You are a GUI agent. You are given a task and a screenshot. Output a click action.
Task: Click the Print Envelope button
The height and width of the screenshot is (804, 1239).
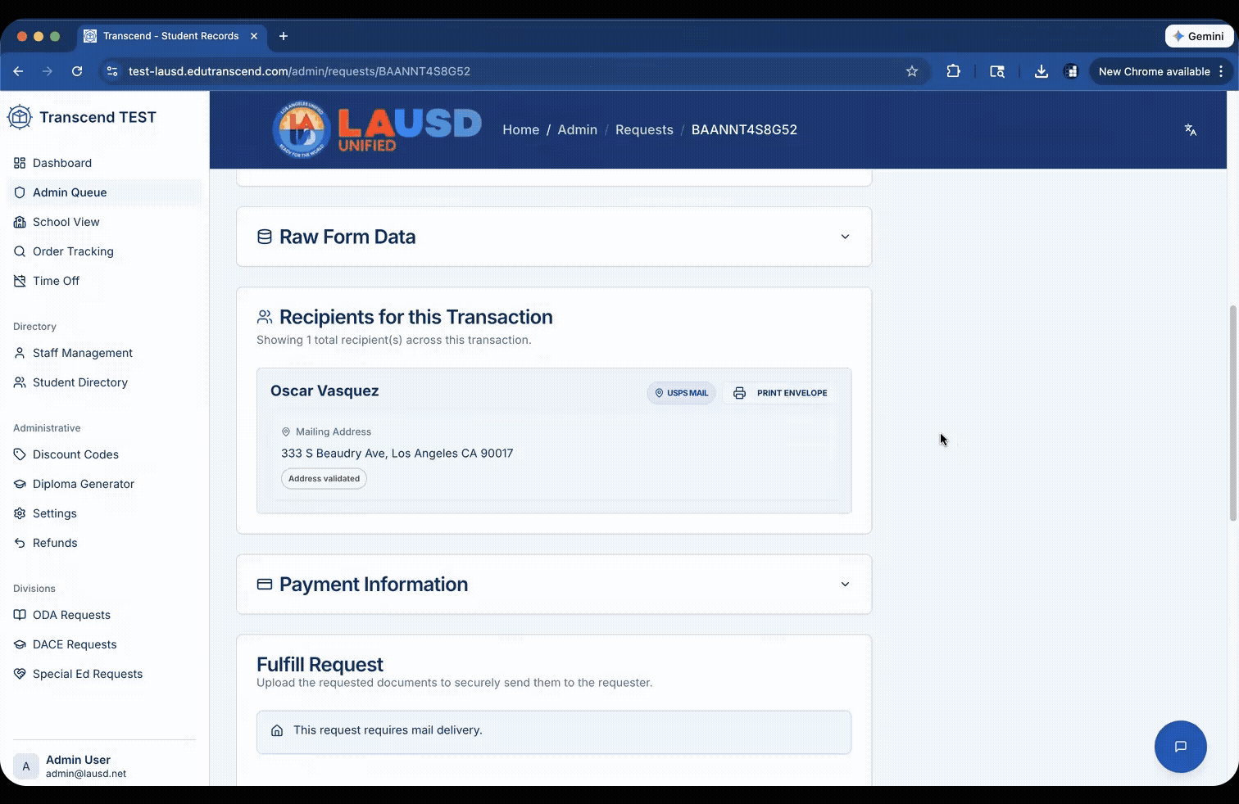780,393
